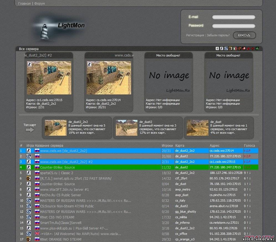Viewport: 276px width, 242px height.
Task: Click UK flag in =VIA= server row
Action: 37,234
